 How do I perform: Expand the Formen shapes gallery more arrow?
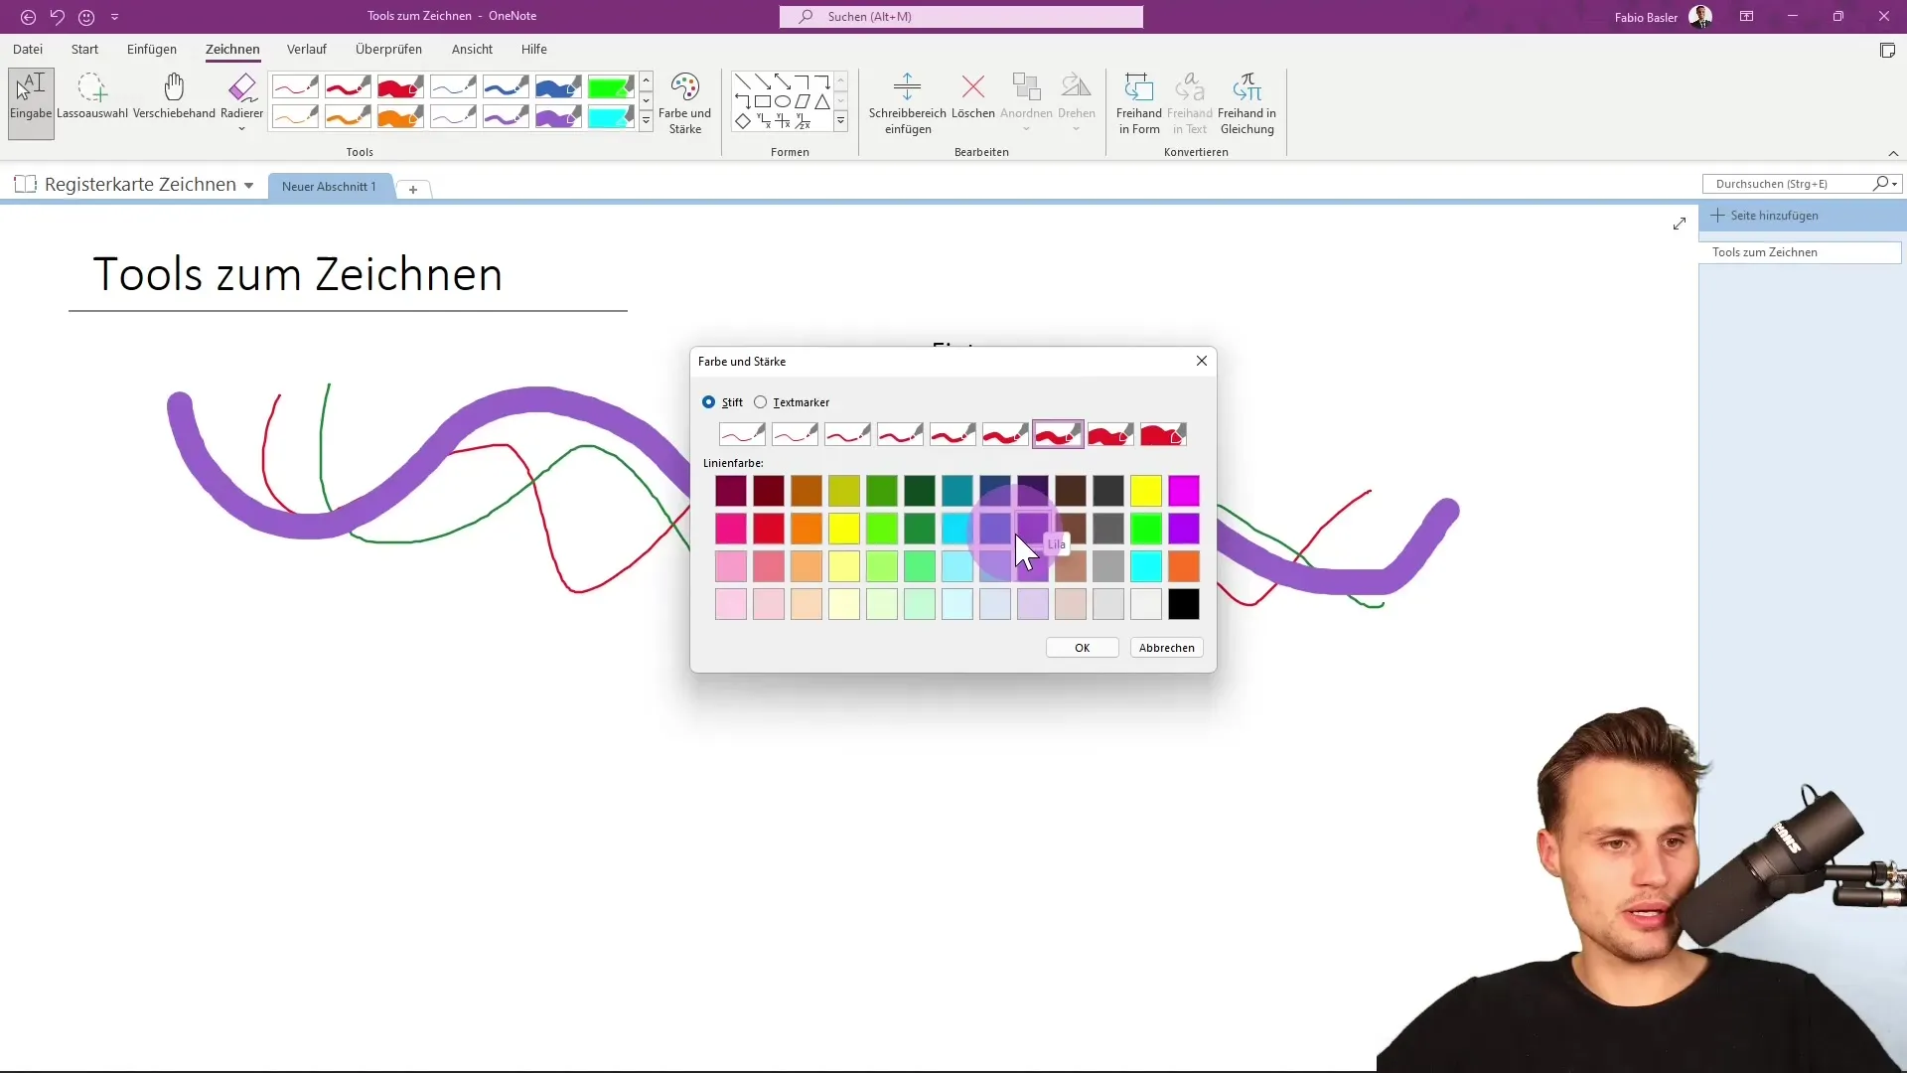pyautogui.click(x=840, y=121)
